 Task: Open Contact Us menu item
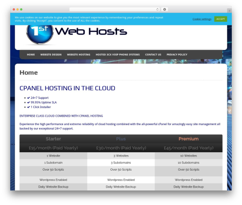coord(153,55)
